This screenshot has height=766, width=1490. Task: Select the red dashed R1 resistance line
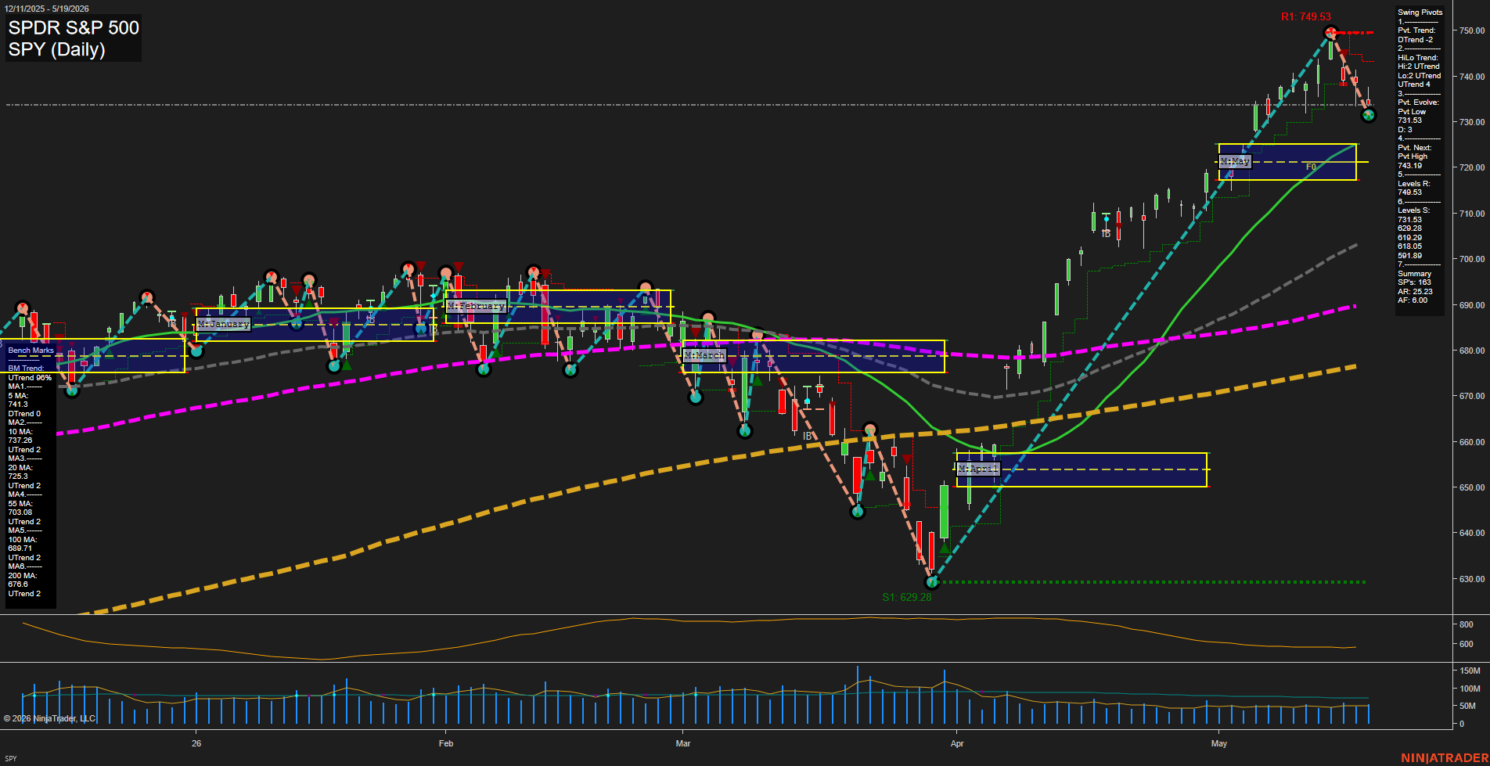1354,33
